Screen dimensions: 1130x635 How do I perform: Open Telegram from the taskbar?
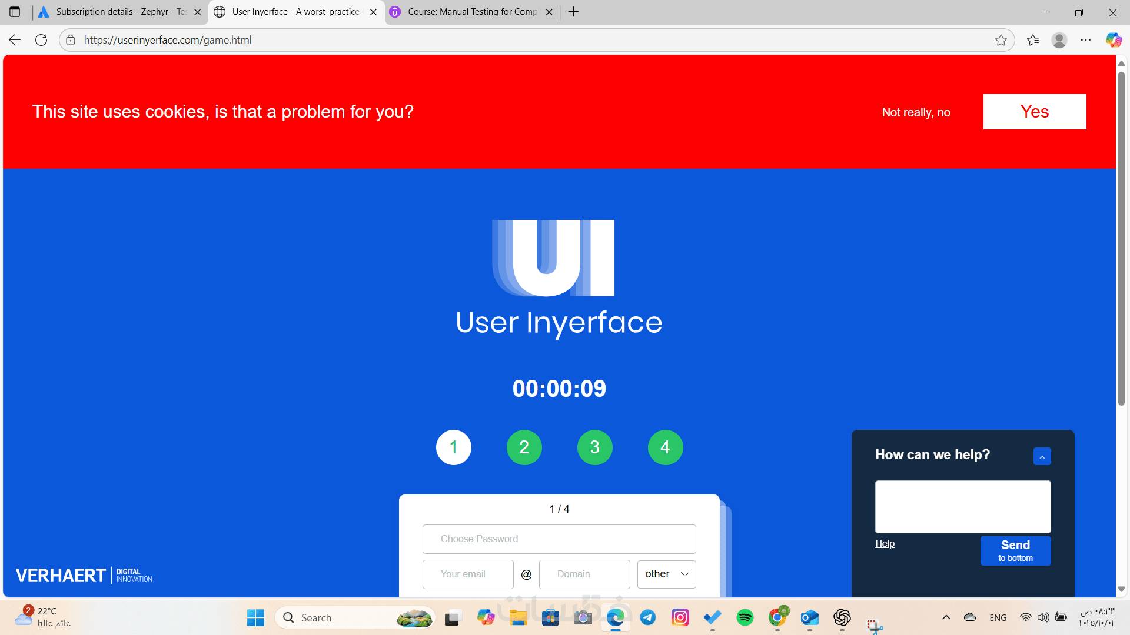[x=648, y=617]
